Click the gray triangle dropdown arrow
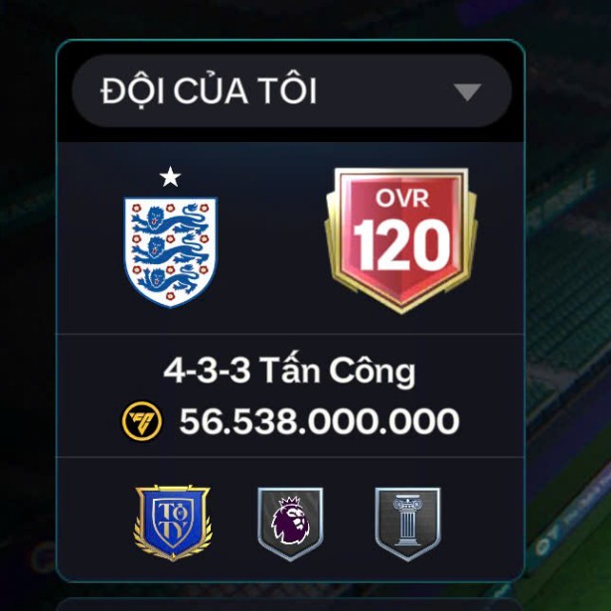Image resolution: width=611 pixels, height=611 pixels. click(467, 92)
